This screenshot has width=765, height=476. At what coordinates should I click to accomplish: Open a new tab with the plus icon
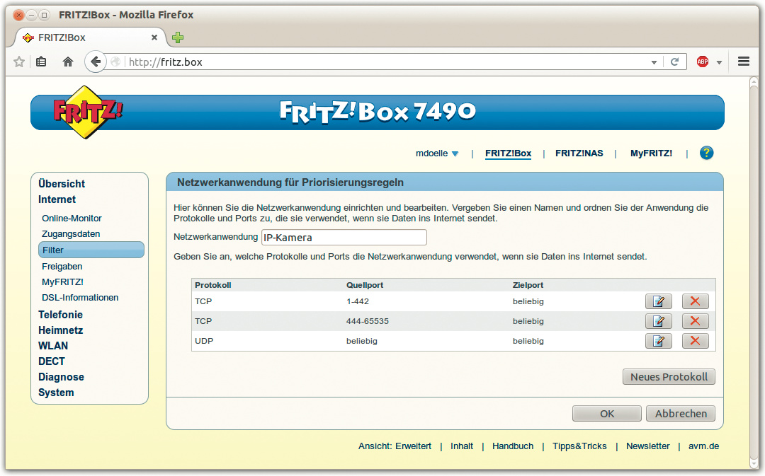click(178, 37)
